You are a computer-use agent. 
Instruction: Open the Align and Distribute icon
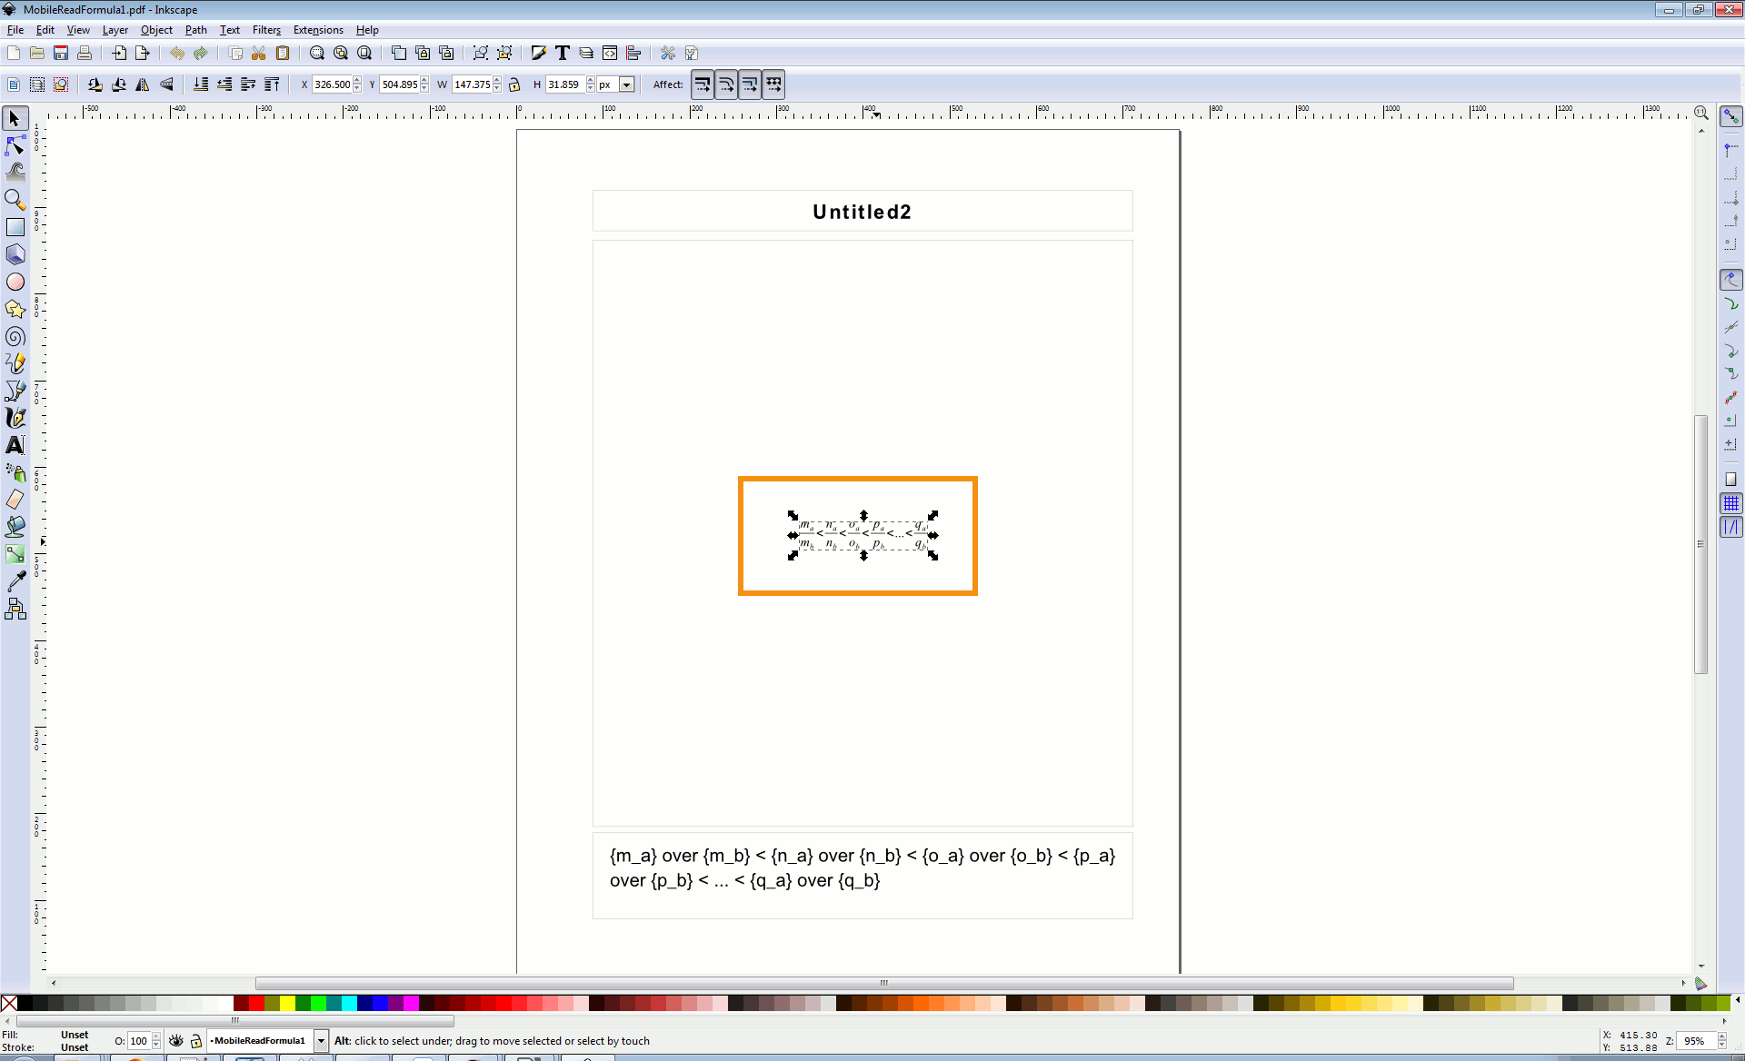coord(633,54)
